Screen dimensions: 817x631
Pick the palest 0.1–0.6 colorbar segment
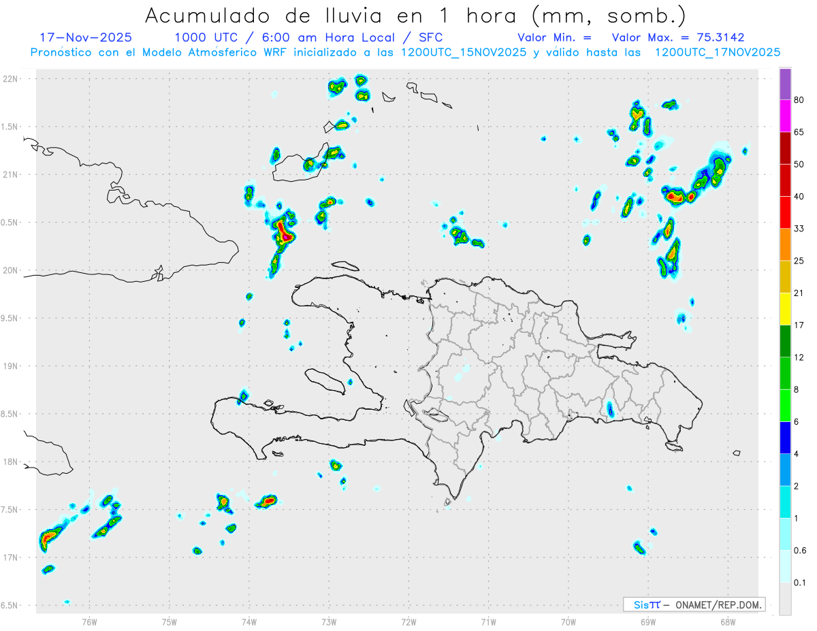click(785, 566)
